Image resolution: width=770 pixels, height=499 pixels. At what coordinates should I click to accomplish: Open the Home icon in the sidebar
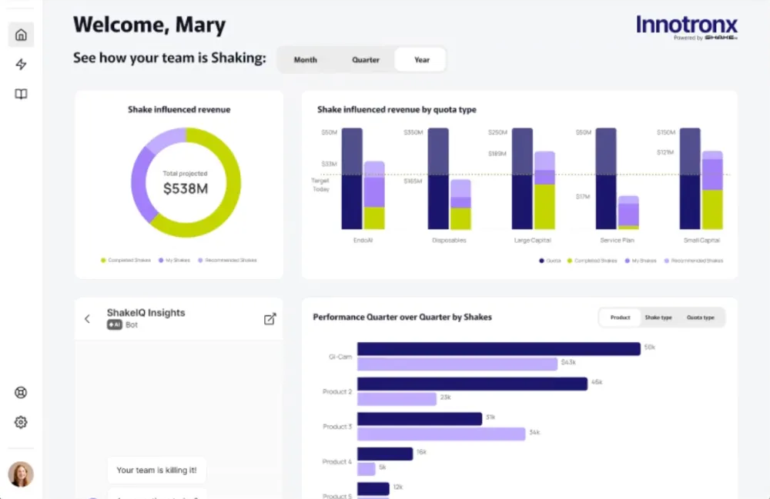point(21,35)
